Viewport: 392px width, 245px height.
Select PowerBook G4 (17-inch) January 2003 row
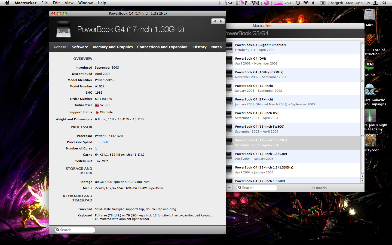(293, 102)
